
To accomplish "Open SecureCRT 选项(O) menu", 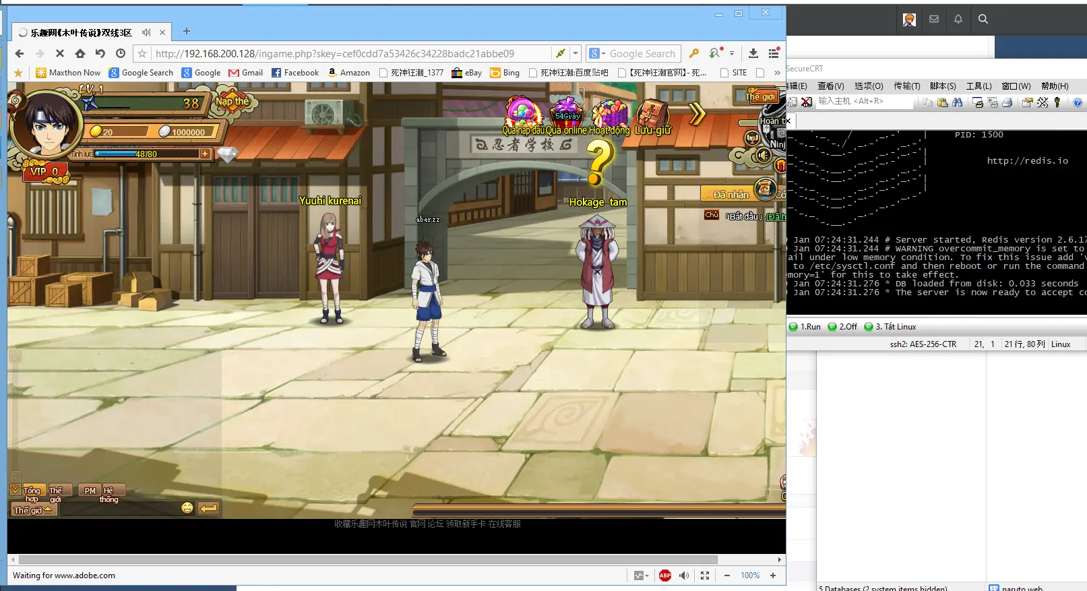I will (869, 86).
